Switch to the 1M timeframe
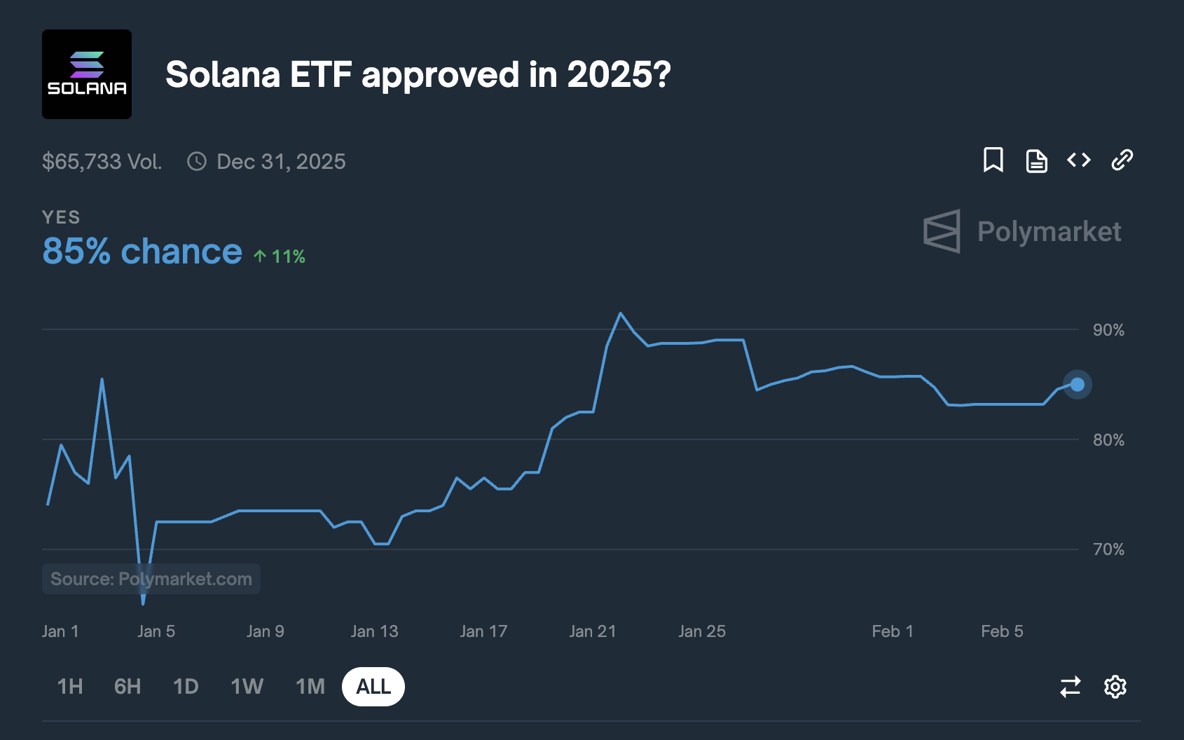Image resolution: width=1184 pixels, height=740 pixels. pyautogui.click(x=310, y=687)
